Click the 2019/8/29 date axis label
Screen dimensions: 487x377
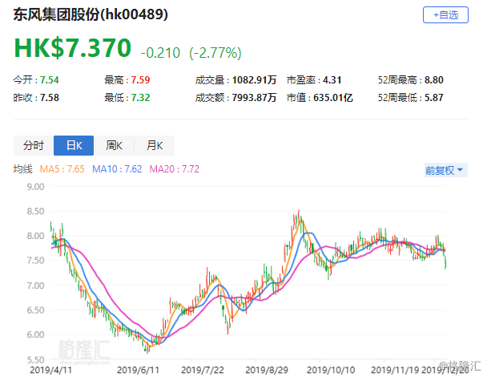[x=267, y=370]
